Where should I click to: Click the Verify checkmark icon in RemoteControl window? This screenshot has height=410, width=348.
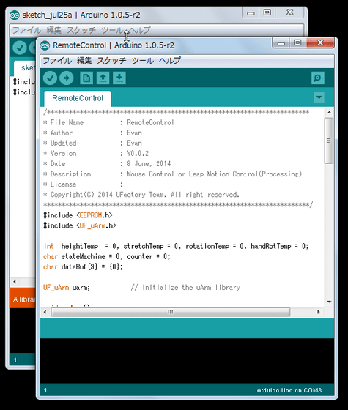pyautogui.click(x=50, y=78)
